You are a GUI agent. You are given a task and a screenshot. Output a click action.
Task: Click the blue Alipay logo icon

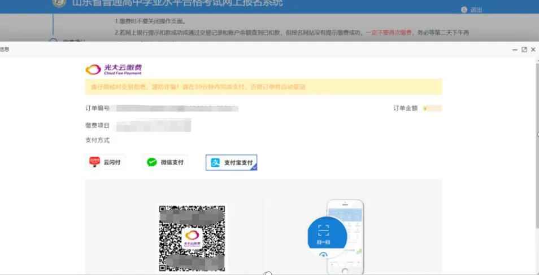click(x=215, y=162)
